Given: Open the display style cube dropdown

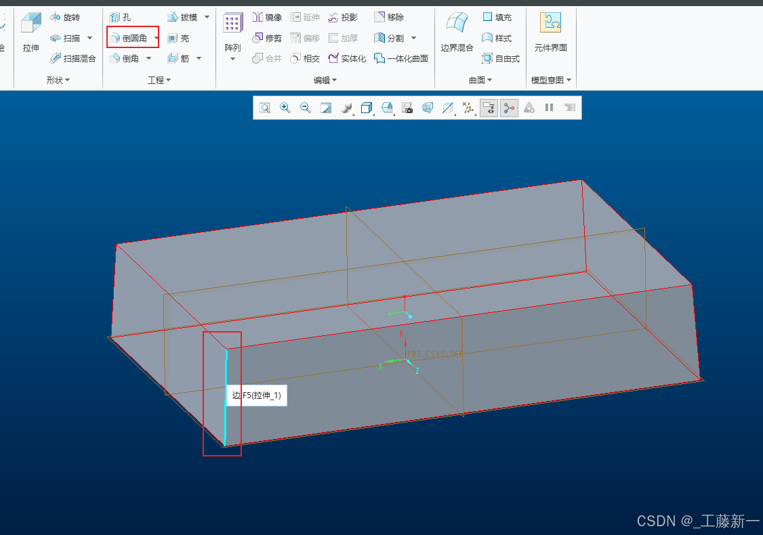Looking at the screenshot, I should [367, 108].
